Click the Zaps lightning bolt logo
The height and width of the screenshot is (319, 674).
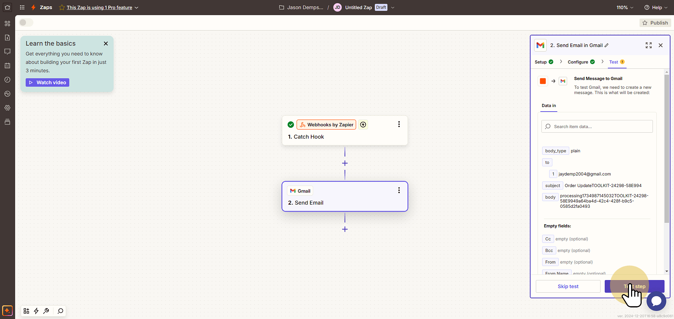tap(33, 7)
